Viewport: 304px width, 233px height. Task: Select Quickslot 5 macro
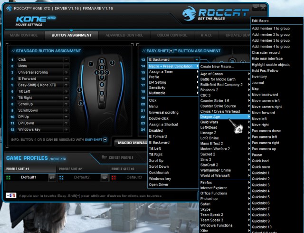pyautogui.click(x=261, y=197)
